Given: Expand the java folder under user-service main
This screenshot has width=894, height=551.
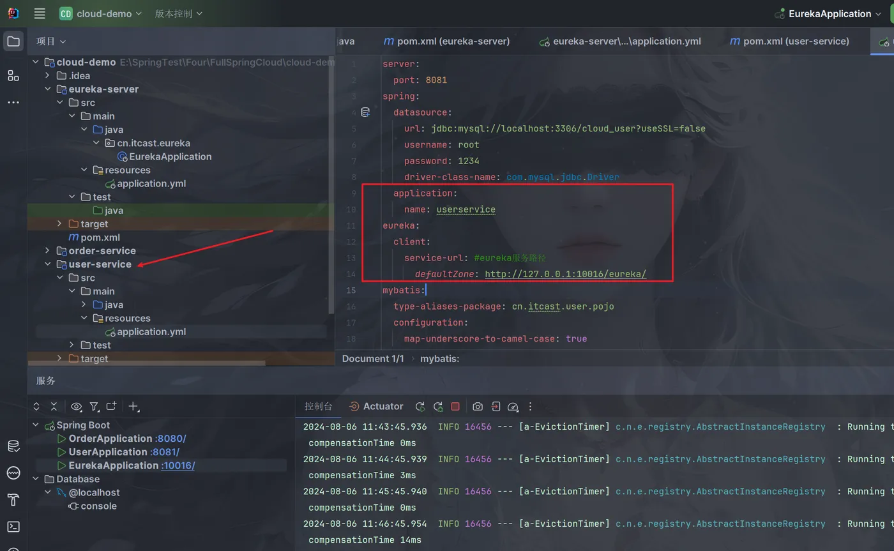Looking at the screenshot, I should (84, 305).
